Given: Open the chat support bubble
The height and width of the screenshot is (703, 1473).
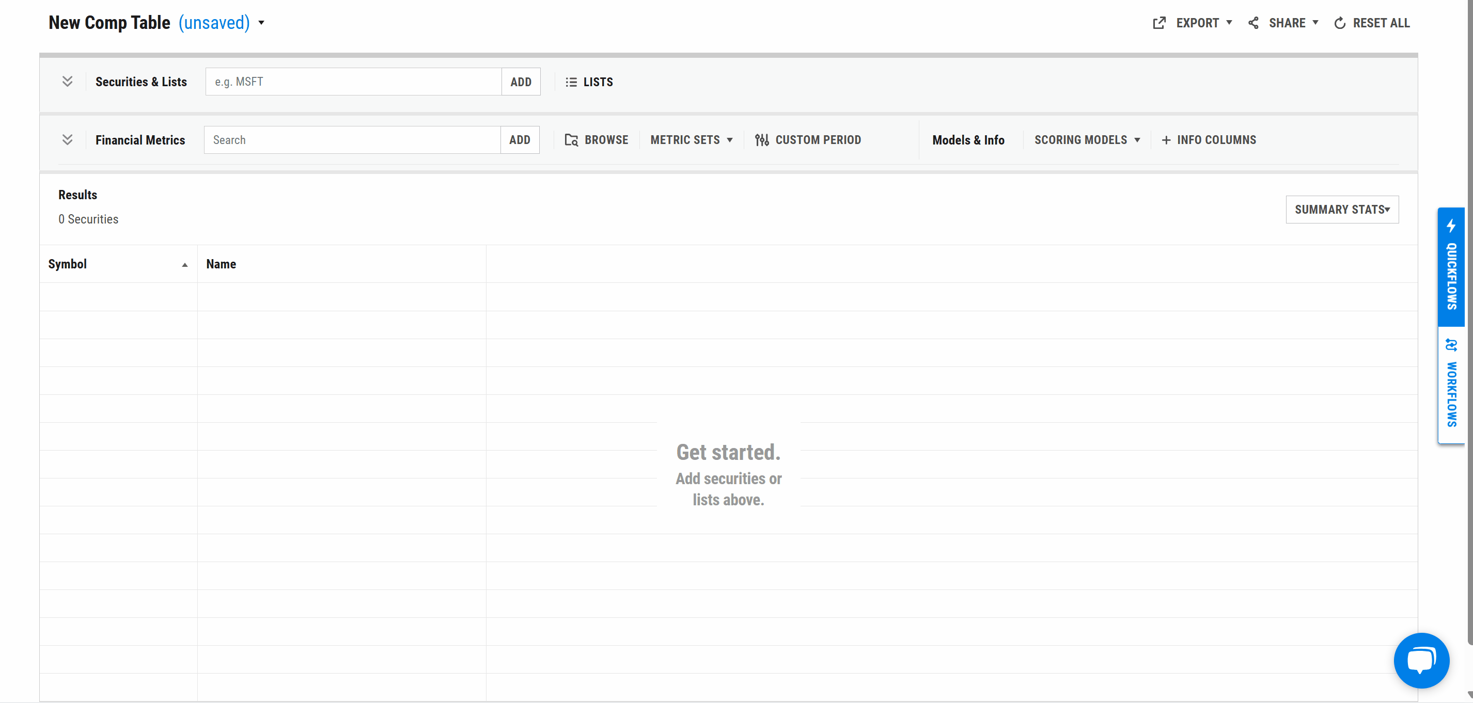Looking at the screenshot, I should pyautogui.click(x=1421, y=660).
